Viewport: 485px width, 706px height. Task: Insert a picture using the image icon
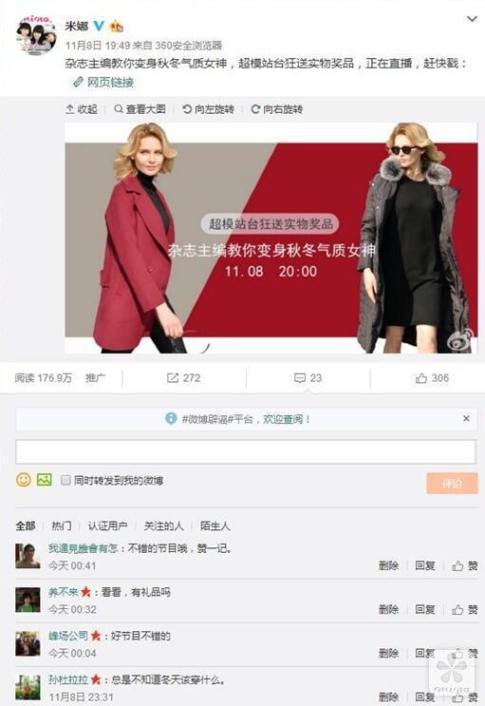click(x=44, y=480)
